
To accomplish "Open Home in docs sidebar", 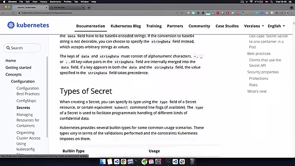I will [11, 60].
